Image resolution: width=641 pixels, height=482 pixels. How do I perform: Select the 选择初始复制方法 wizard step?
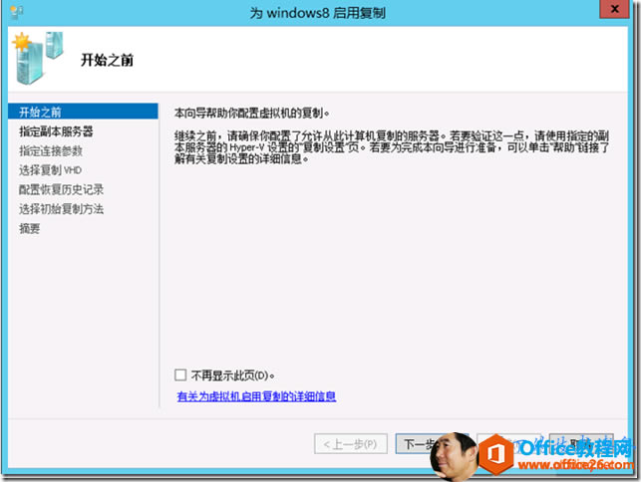coord(62,209)
